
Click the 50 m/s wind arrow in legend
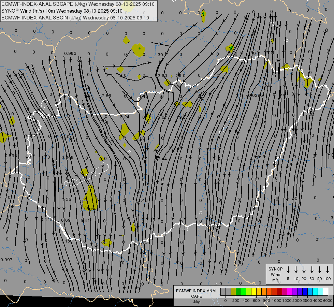click(x=319, y=269)
